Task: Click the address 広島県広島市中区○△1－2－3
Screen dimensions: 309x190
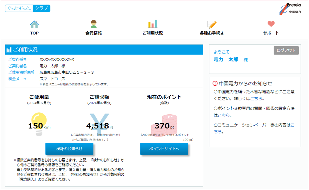Action: tap(67, 72)
